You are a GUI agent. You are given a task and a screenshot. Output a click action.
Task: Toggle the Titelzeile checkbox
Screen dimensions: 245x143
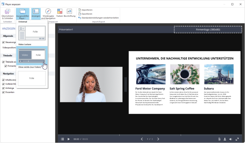tap(3, 62)
